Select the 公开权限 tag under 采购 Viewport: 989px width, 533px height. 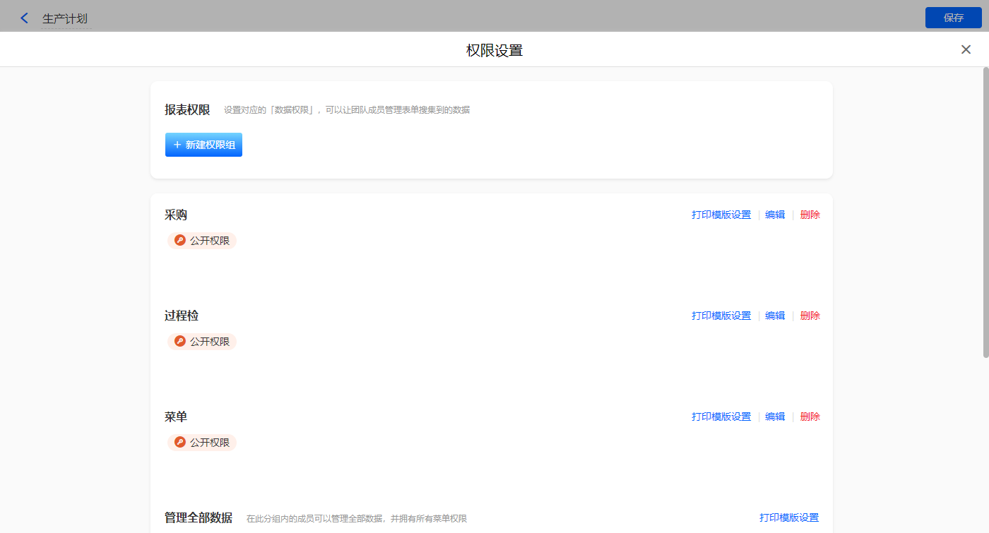209,241
